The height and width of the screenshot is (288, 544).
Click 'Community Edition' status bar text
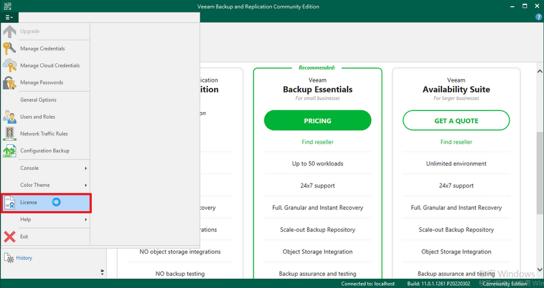(x=504, y=283)
